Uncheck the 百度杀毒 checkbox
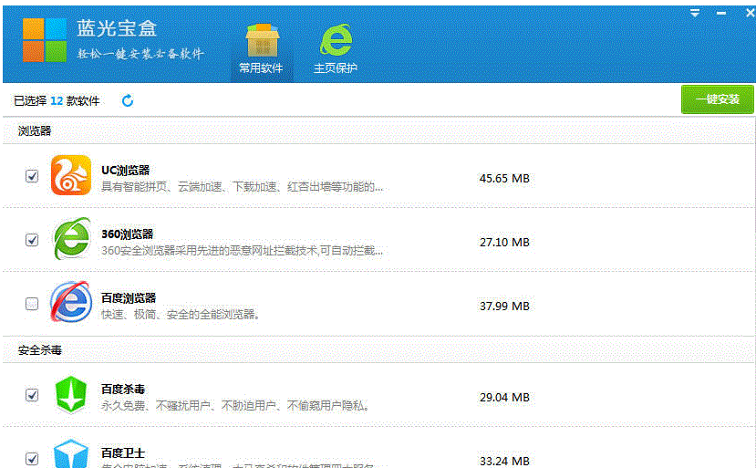 click(x=32, y=395)
